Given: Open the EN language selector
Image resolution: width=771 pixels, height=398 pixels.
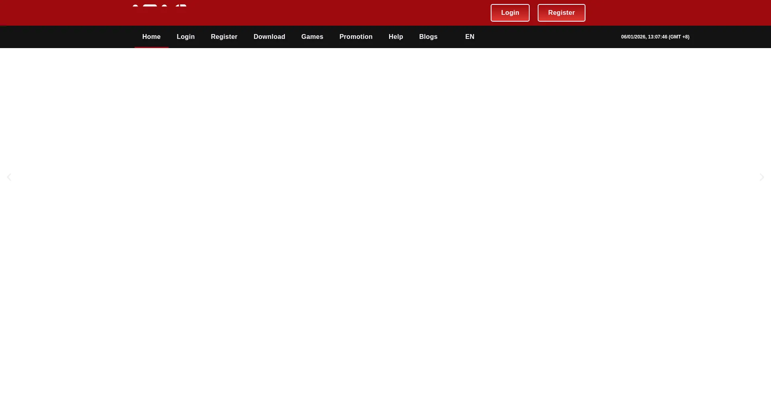Looking at the screenshot, I should (x=469, y=37).
